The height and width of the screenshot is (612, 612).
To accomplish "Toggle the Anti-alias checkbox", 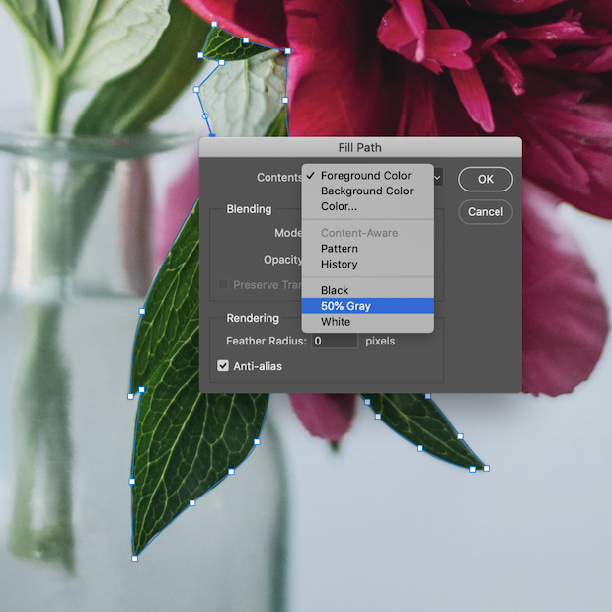I will (x=223, y=366).
